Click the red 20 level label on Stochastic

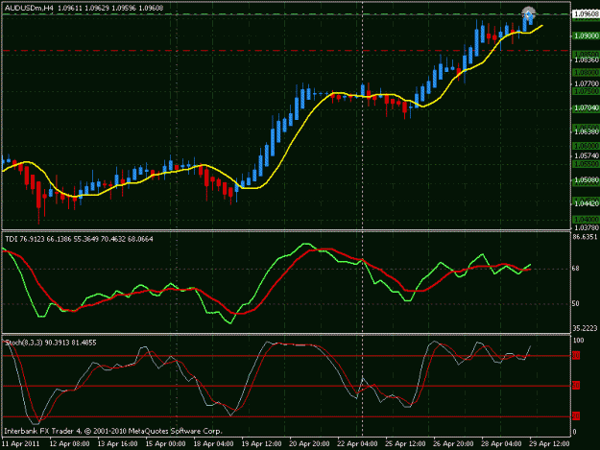(576, 416)
